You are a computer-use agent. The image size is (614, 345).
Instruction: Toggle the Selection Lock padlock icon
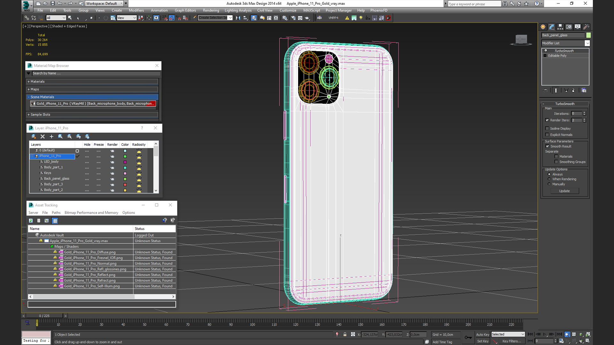[x=345, y=334]
